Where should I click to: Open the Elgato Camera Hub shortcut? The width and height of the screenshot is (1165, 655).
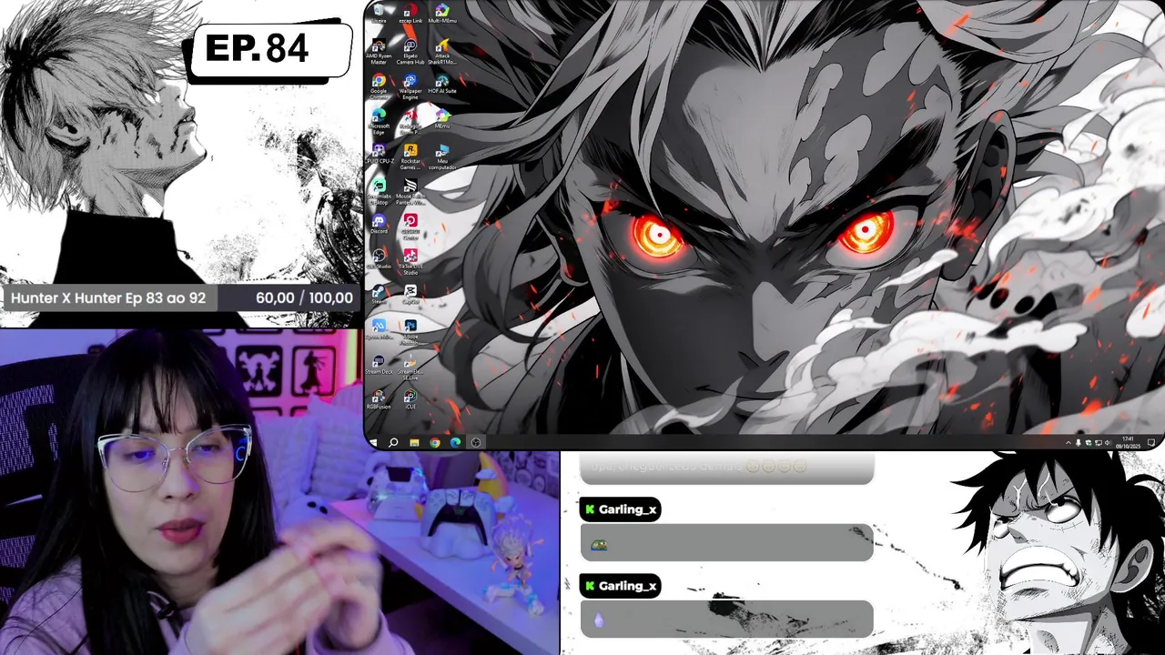tap(410, 50)
